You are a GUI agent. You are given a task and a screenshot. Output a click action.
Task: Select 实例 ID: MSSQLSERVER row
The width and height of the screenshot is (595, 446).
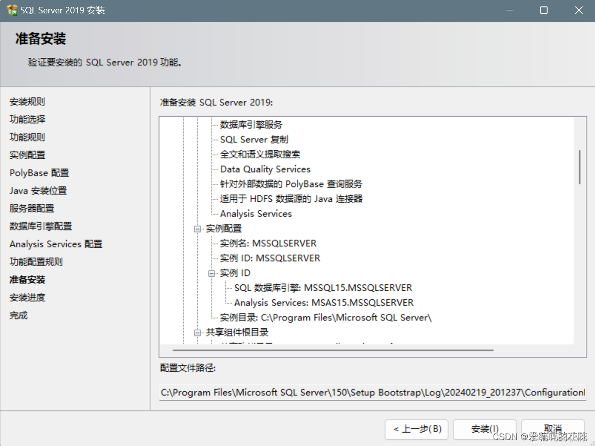pos(270,258)
